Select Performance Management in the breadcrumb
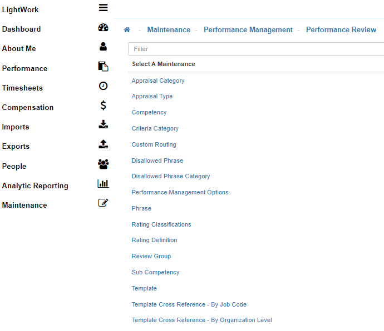This screenshot has height=331, width=384. (248, 30)
